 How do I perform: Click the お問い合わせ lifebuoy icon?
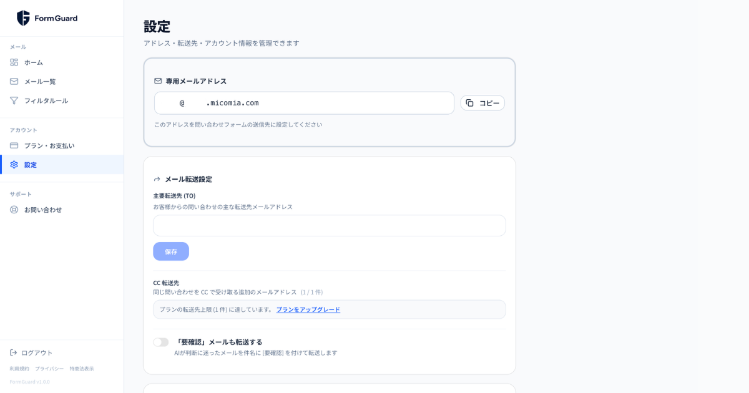point(14,210)
